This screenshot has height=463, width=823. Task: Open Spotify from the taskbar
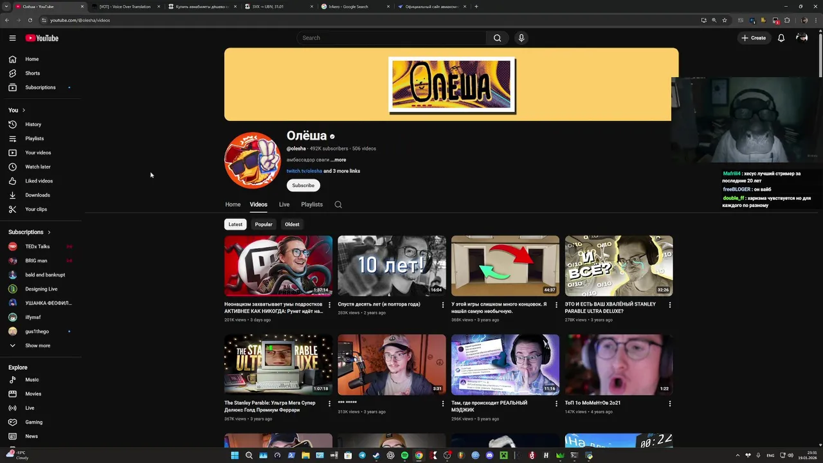click(x=404, y=455)
